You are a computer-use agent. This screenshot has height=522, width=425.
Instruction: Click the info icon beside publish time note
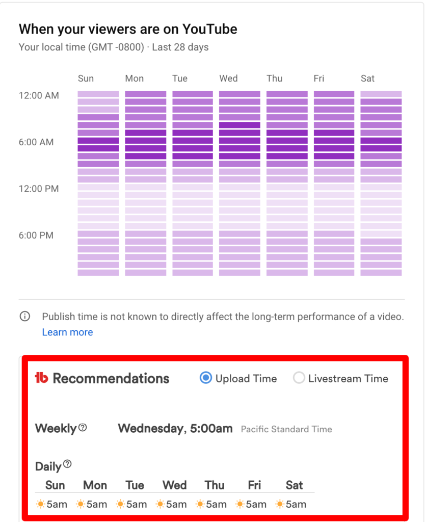pos(24,316)
